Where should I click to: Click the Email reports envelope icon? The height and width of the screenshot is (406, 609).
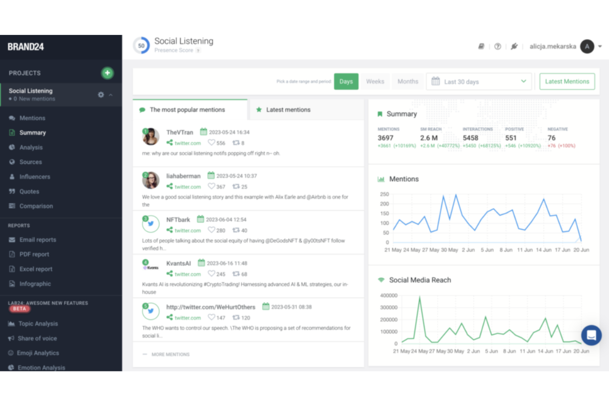(12, 240)
